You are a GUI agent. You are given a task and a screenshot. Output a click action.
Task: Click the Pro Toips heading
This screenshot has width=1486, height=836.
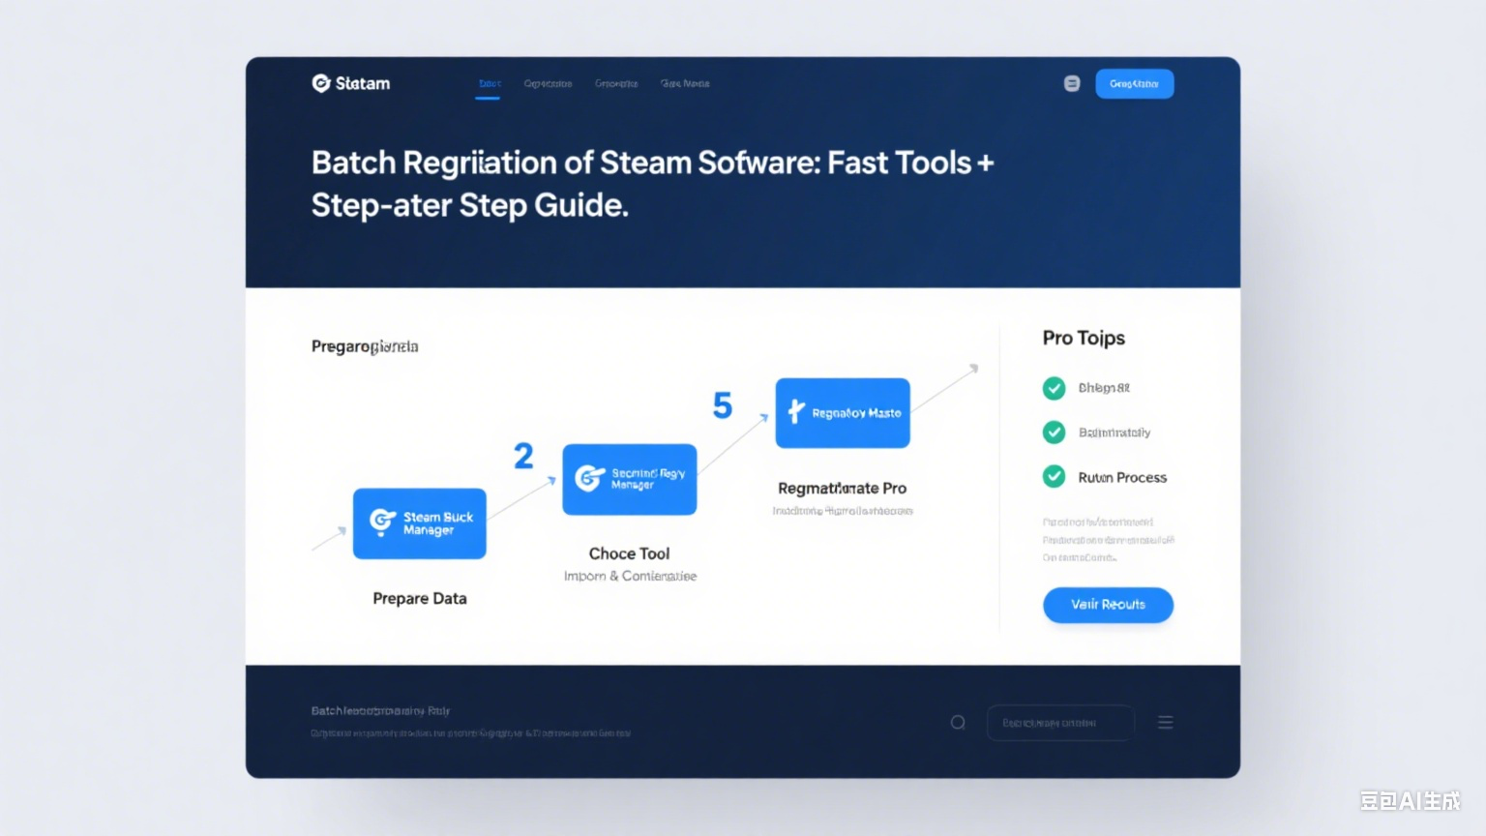click(1084, 338)
